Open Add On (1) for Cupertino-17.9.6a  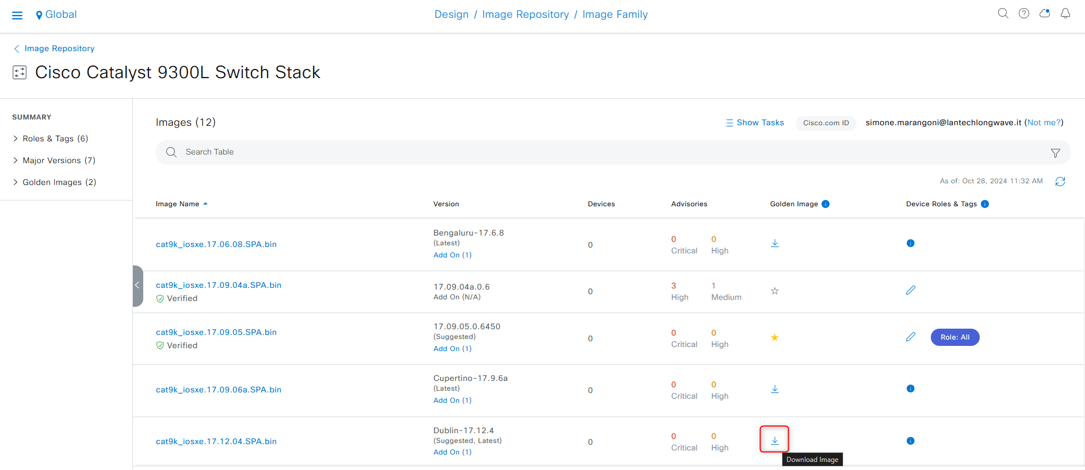pos(452,400)
